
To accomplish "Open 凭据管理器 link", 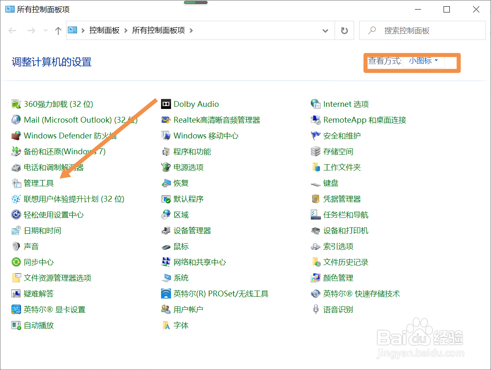I will 342,199.
